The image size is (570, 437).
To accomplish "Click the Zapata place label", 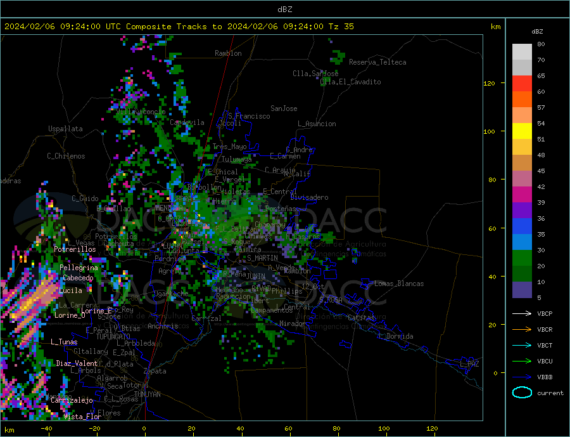I will click(155, 371).
